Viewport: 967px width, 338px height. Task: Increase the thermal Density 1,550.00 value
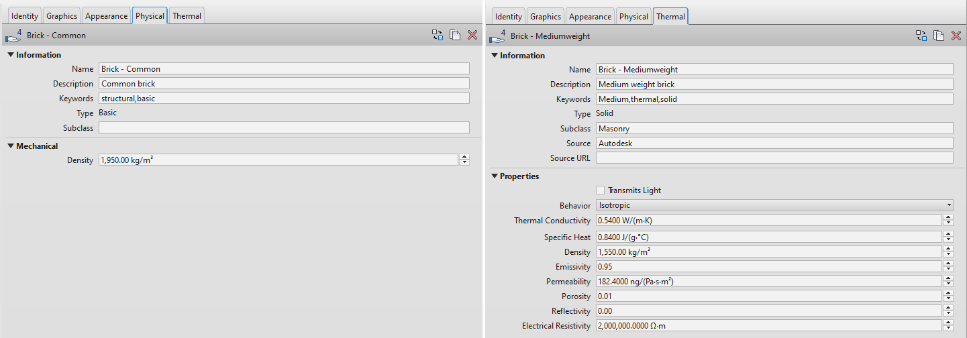pos(948,249)
